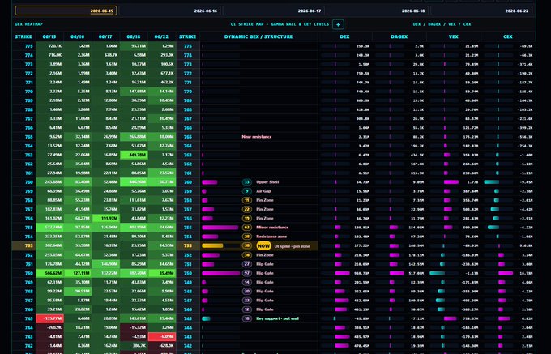551x354 pixels.
Task: Click score badge 27 on strike 751
Action: pos(246,264)
